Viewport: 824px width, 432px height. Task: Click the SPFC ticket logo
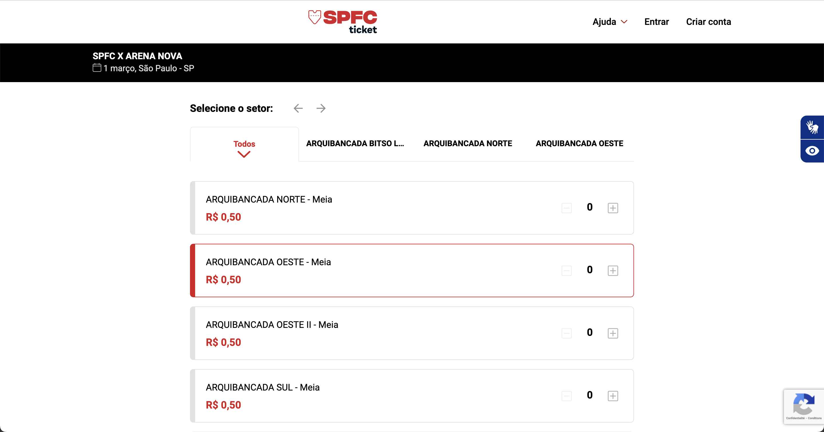342,22
